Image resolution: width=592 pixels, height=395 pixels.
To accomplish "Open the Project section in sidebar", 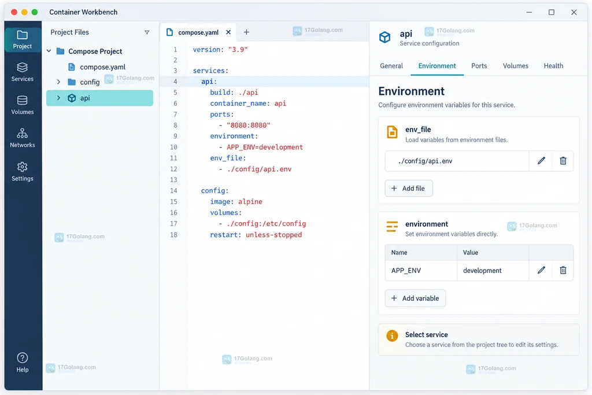I will [x=23, y=39].
